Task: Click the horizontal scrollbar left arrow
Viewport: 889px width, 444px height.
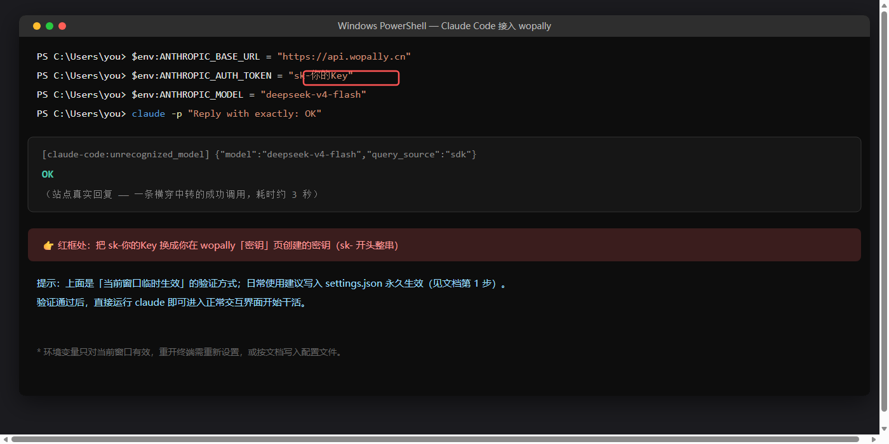Action: (x=4, y=439)
